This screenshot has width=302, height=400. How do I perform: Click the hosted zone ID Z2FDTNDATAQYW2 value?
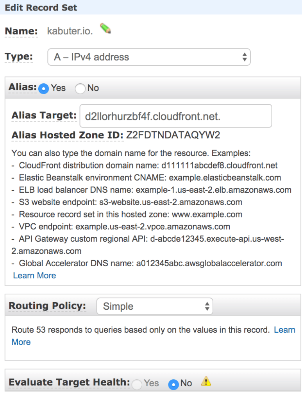click(x=173, y=135)
